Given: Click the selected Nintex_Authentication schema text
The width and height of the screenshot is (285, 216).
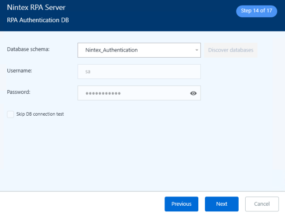Looking at the screenshot, I should coord(111,50).
